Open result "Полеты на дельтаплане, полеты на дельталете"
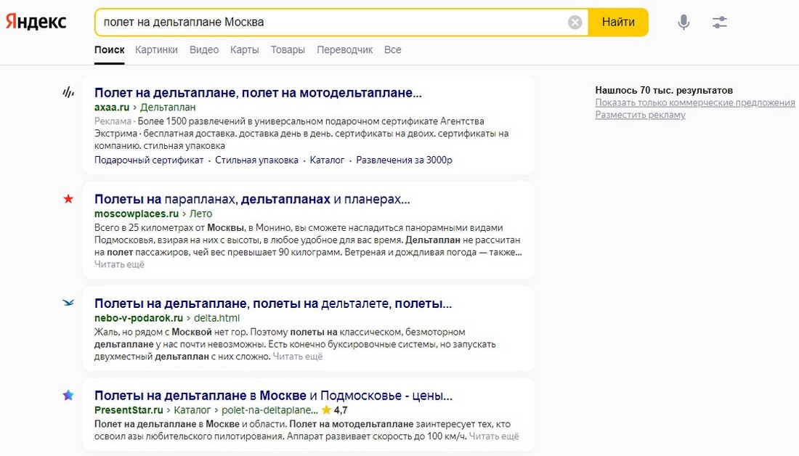 click(273, 304)
